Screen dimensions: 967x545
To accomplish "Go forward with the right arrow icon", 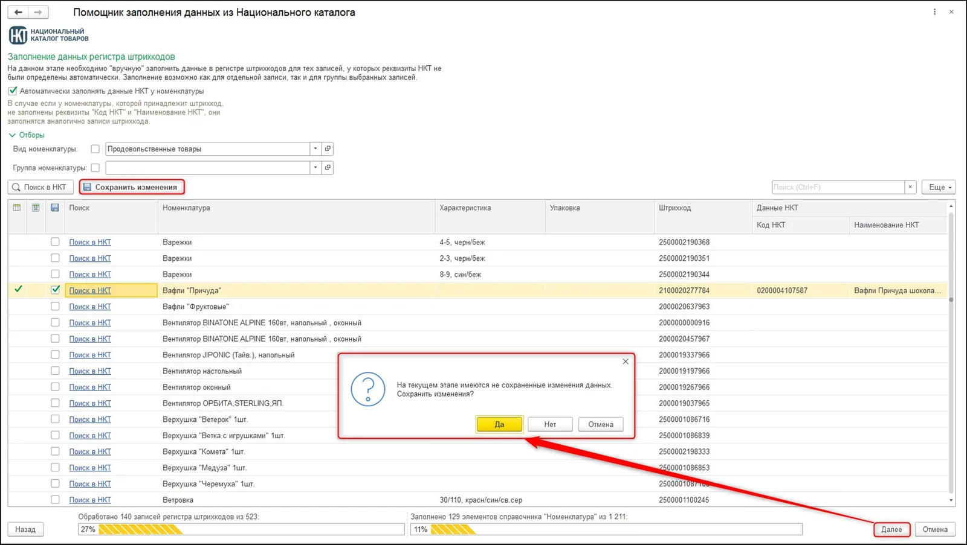I will (38, 12).
